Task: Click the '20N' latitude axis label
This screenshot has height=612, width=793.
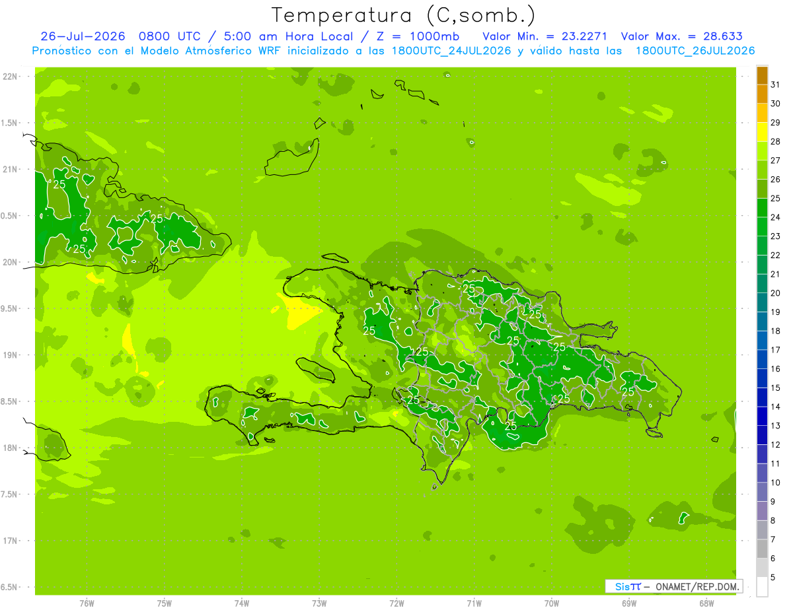Action: 11,262
